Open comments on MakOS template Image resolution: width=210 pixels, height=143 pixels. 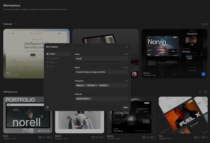pyautogui.click(x=101, y=137)
